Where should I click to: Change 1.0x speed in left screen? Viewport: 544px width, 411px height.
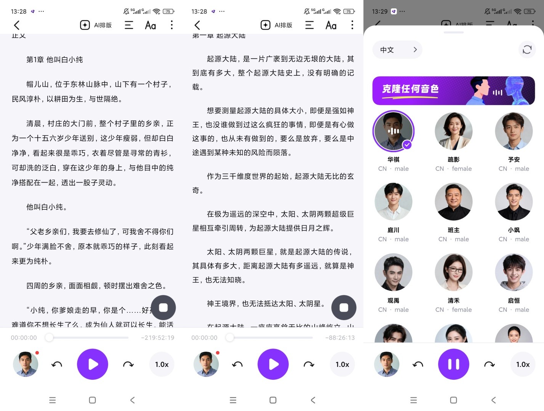click(162, 365)
